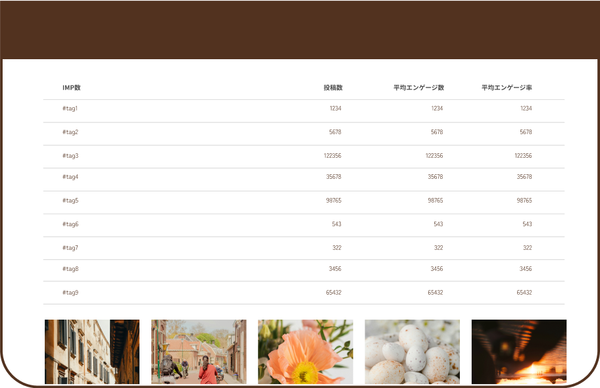Screen dimensions: 600x388
Task: Select the #tag5 row label
Action: click(70, 201)
